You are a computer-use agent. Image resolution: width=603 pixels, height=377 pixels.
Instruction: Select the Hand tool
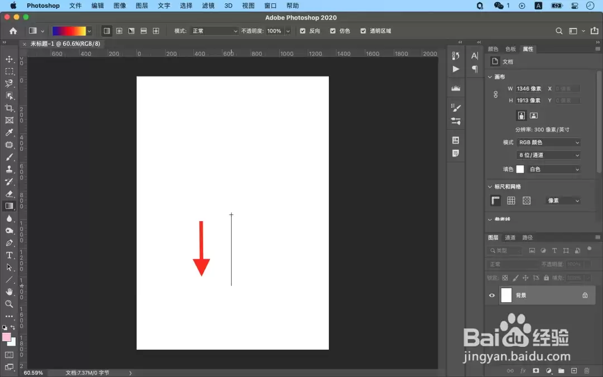[9, 292]
